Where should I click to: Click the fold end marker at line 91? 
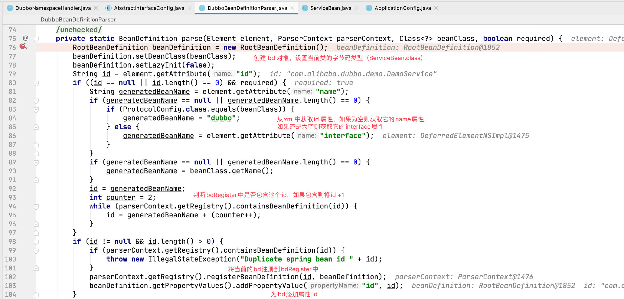36,180
